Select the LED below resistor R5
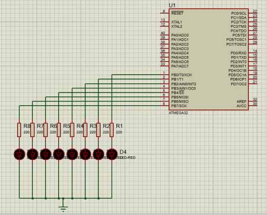The width and height of the screenshot is (267, 215). [x=59, y=154]
